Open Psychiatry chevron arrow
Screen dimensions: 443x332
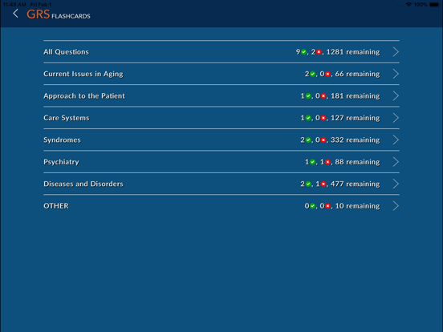pyautogui.click(x=396, y=162)
